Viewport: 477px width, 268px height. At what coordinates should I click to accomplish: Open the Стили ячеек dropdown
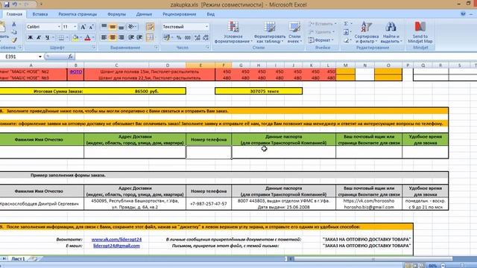click(x=294, y=32)
